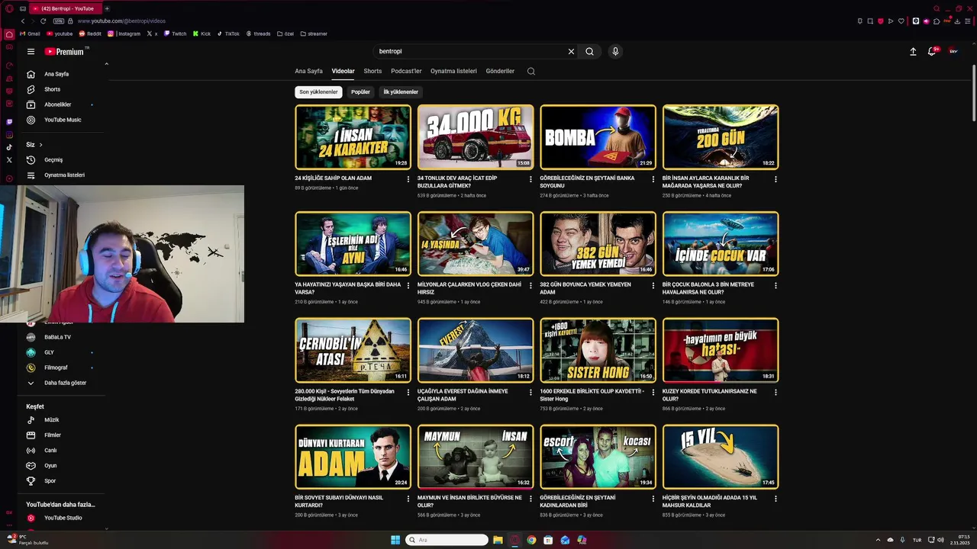977x549 pixels.
Task: Open Oynatma listeleri in the sidebar
Action: pyautogui.click(x=64, y=175)
